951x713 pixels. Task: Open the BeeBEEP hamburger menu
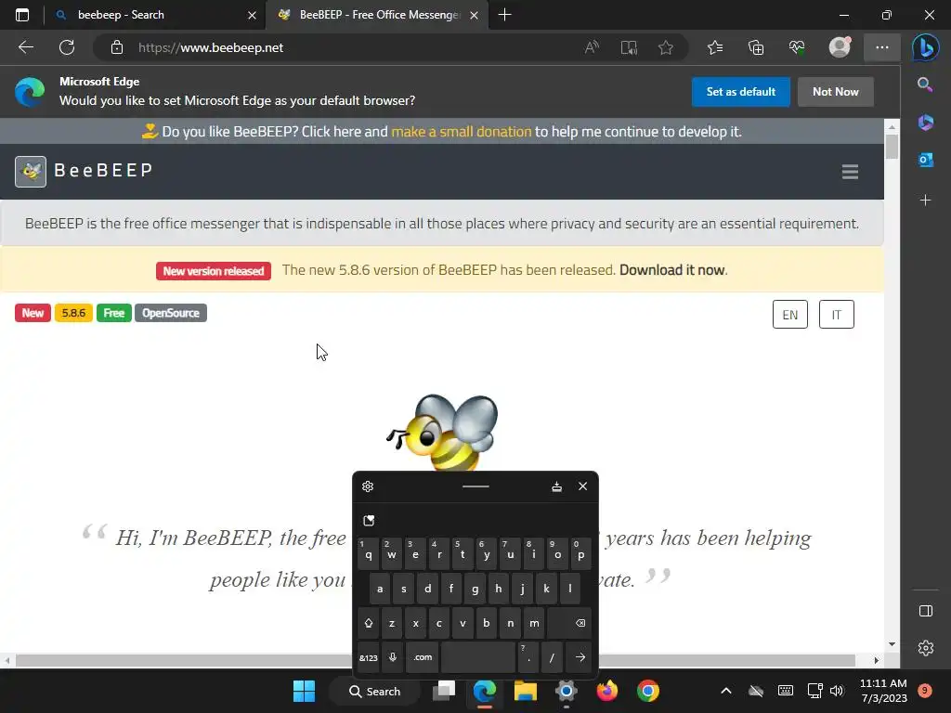850,172
